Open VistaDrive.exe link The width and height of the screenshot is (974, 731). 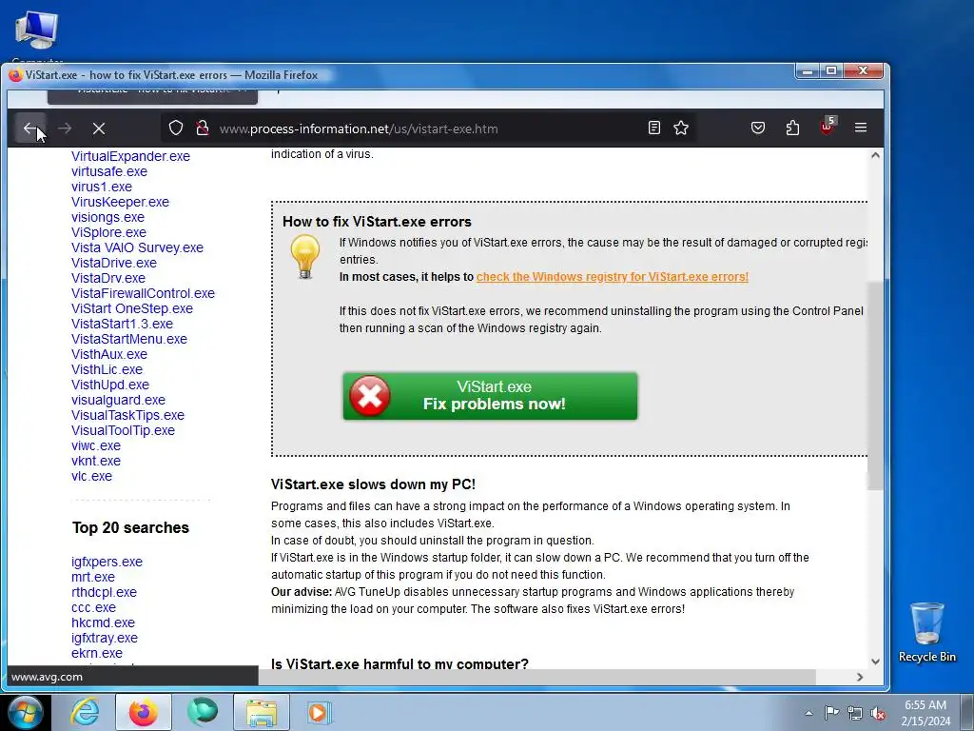coord(114,263)
